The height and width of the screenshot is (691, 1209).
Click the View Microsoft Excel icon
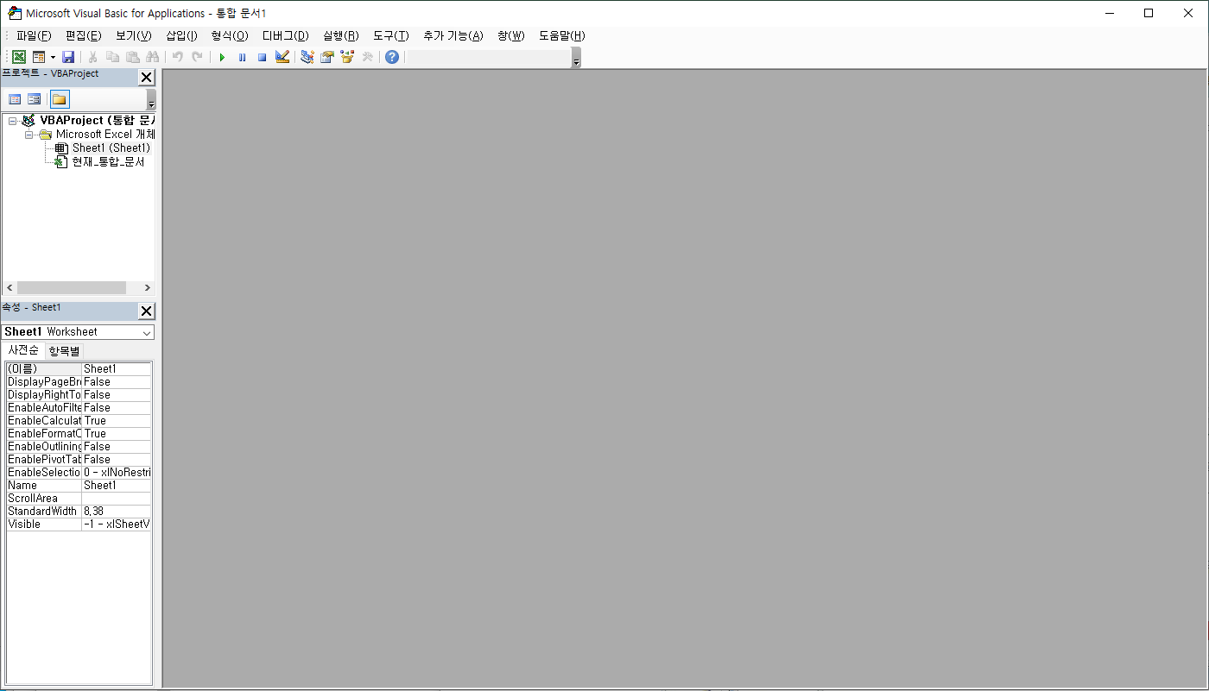[x=18, y=57]
